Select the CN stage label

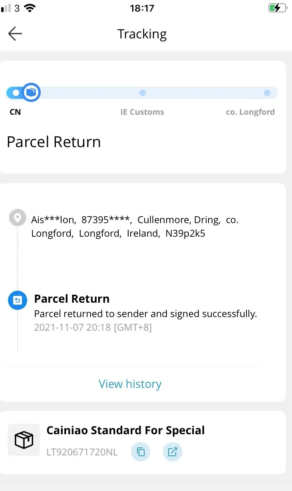[x=15, y=112]
